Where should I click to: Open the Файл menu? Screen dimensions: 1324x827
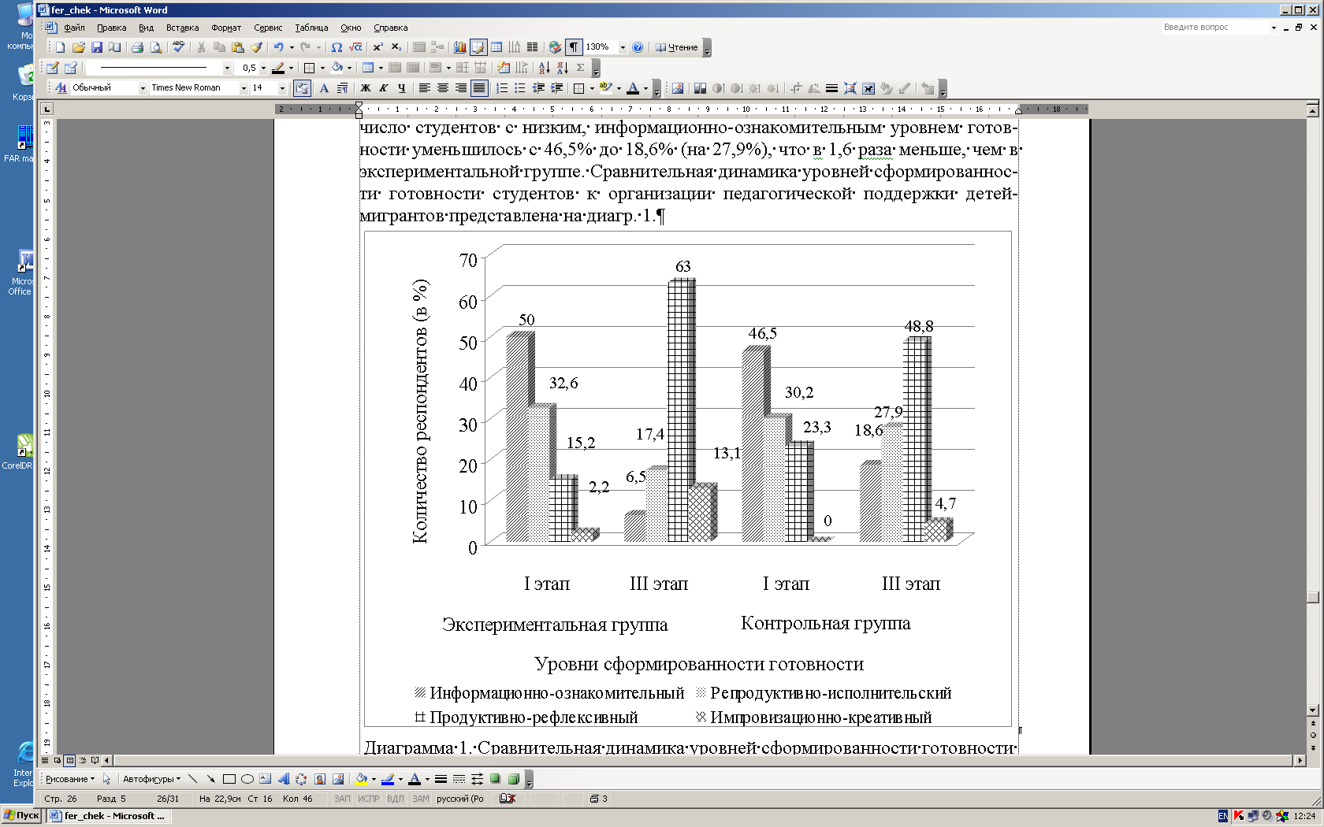point(74,28)
